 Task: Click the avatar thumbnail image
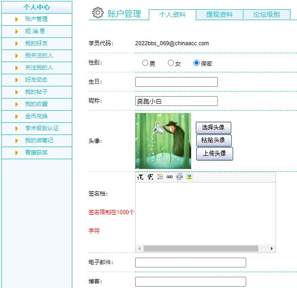[x=163, y=141]
